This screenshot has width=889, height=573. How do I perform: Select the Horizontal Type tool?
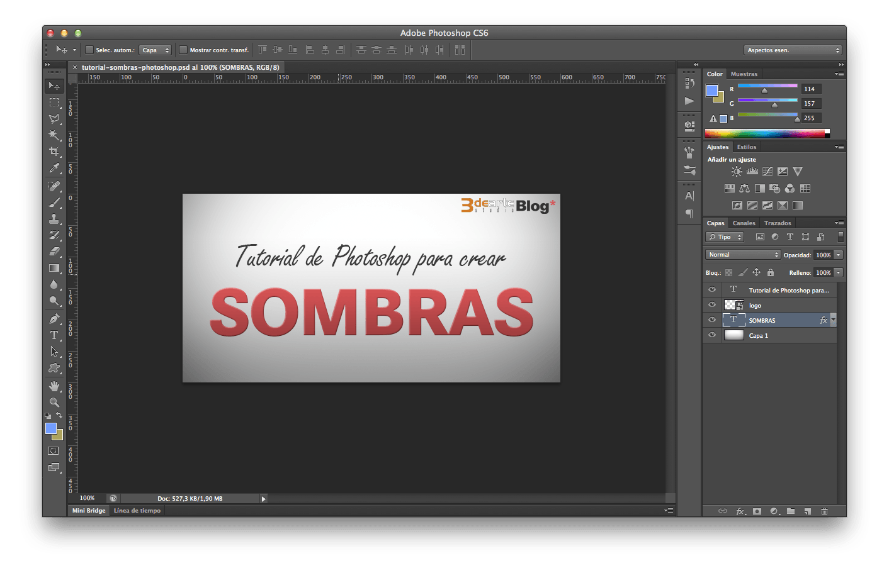coord(55,333)
